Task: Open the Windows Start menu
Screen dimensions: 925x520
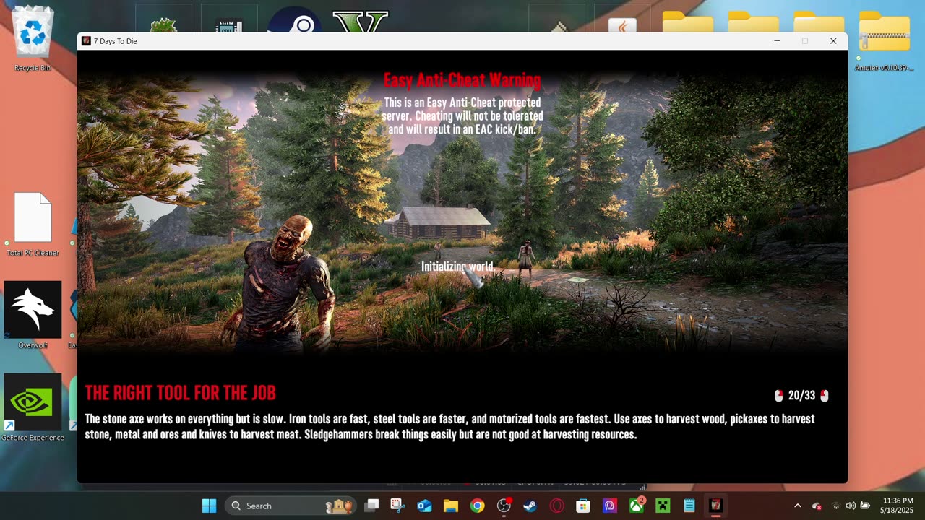Action: 209,506
